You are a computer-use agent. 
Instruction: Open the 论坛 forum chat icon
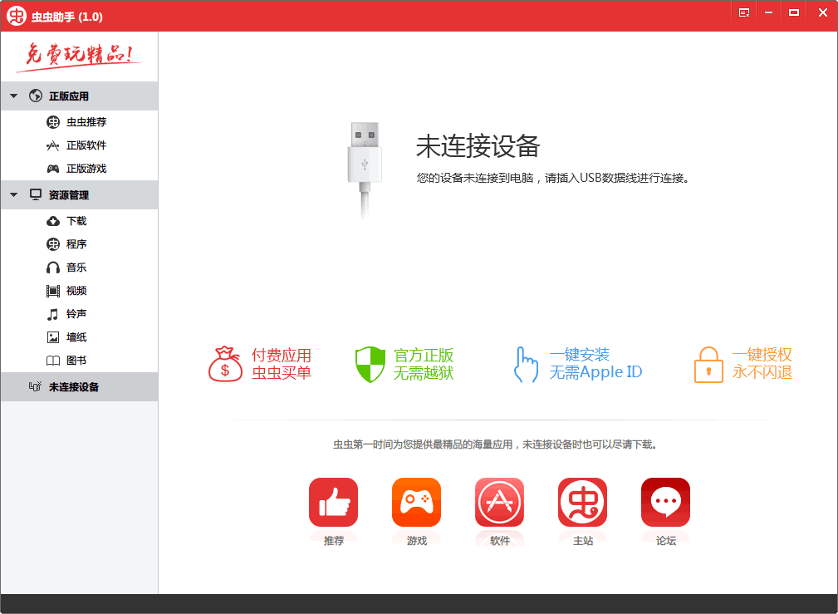point(666,502)
